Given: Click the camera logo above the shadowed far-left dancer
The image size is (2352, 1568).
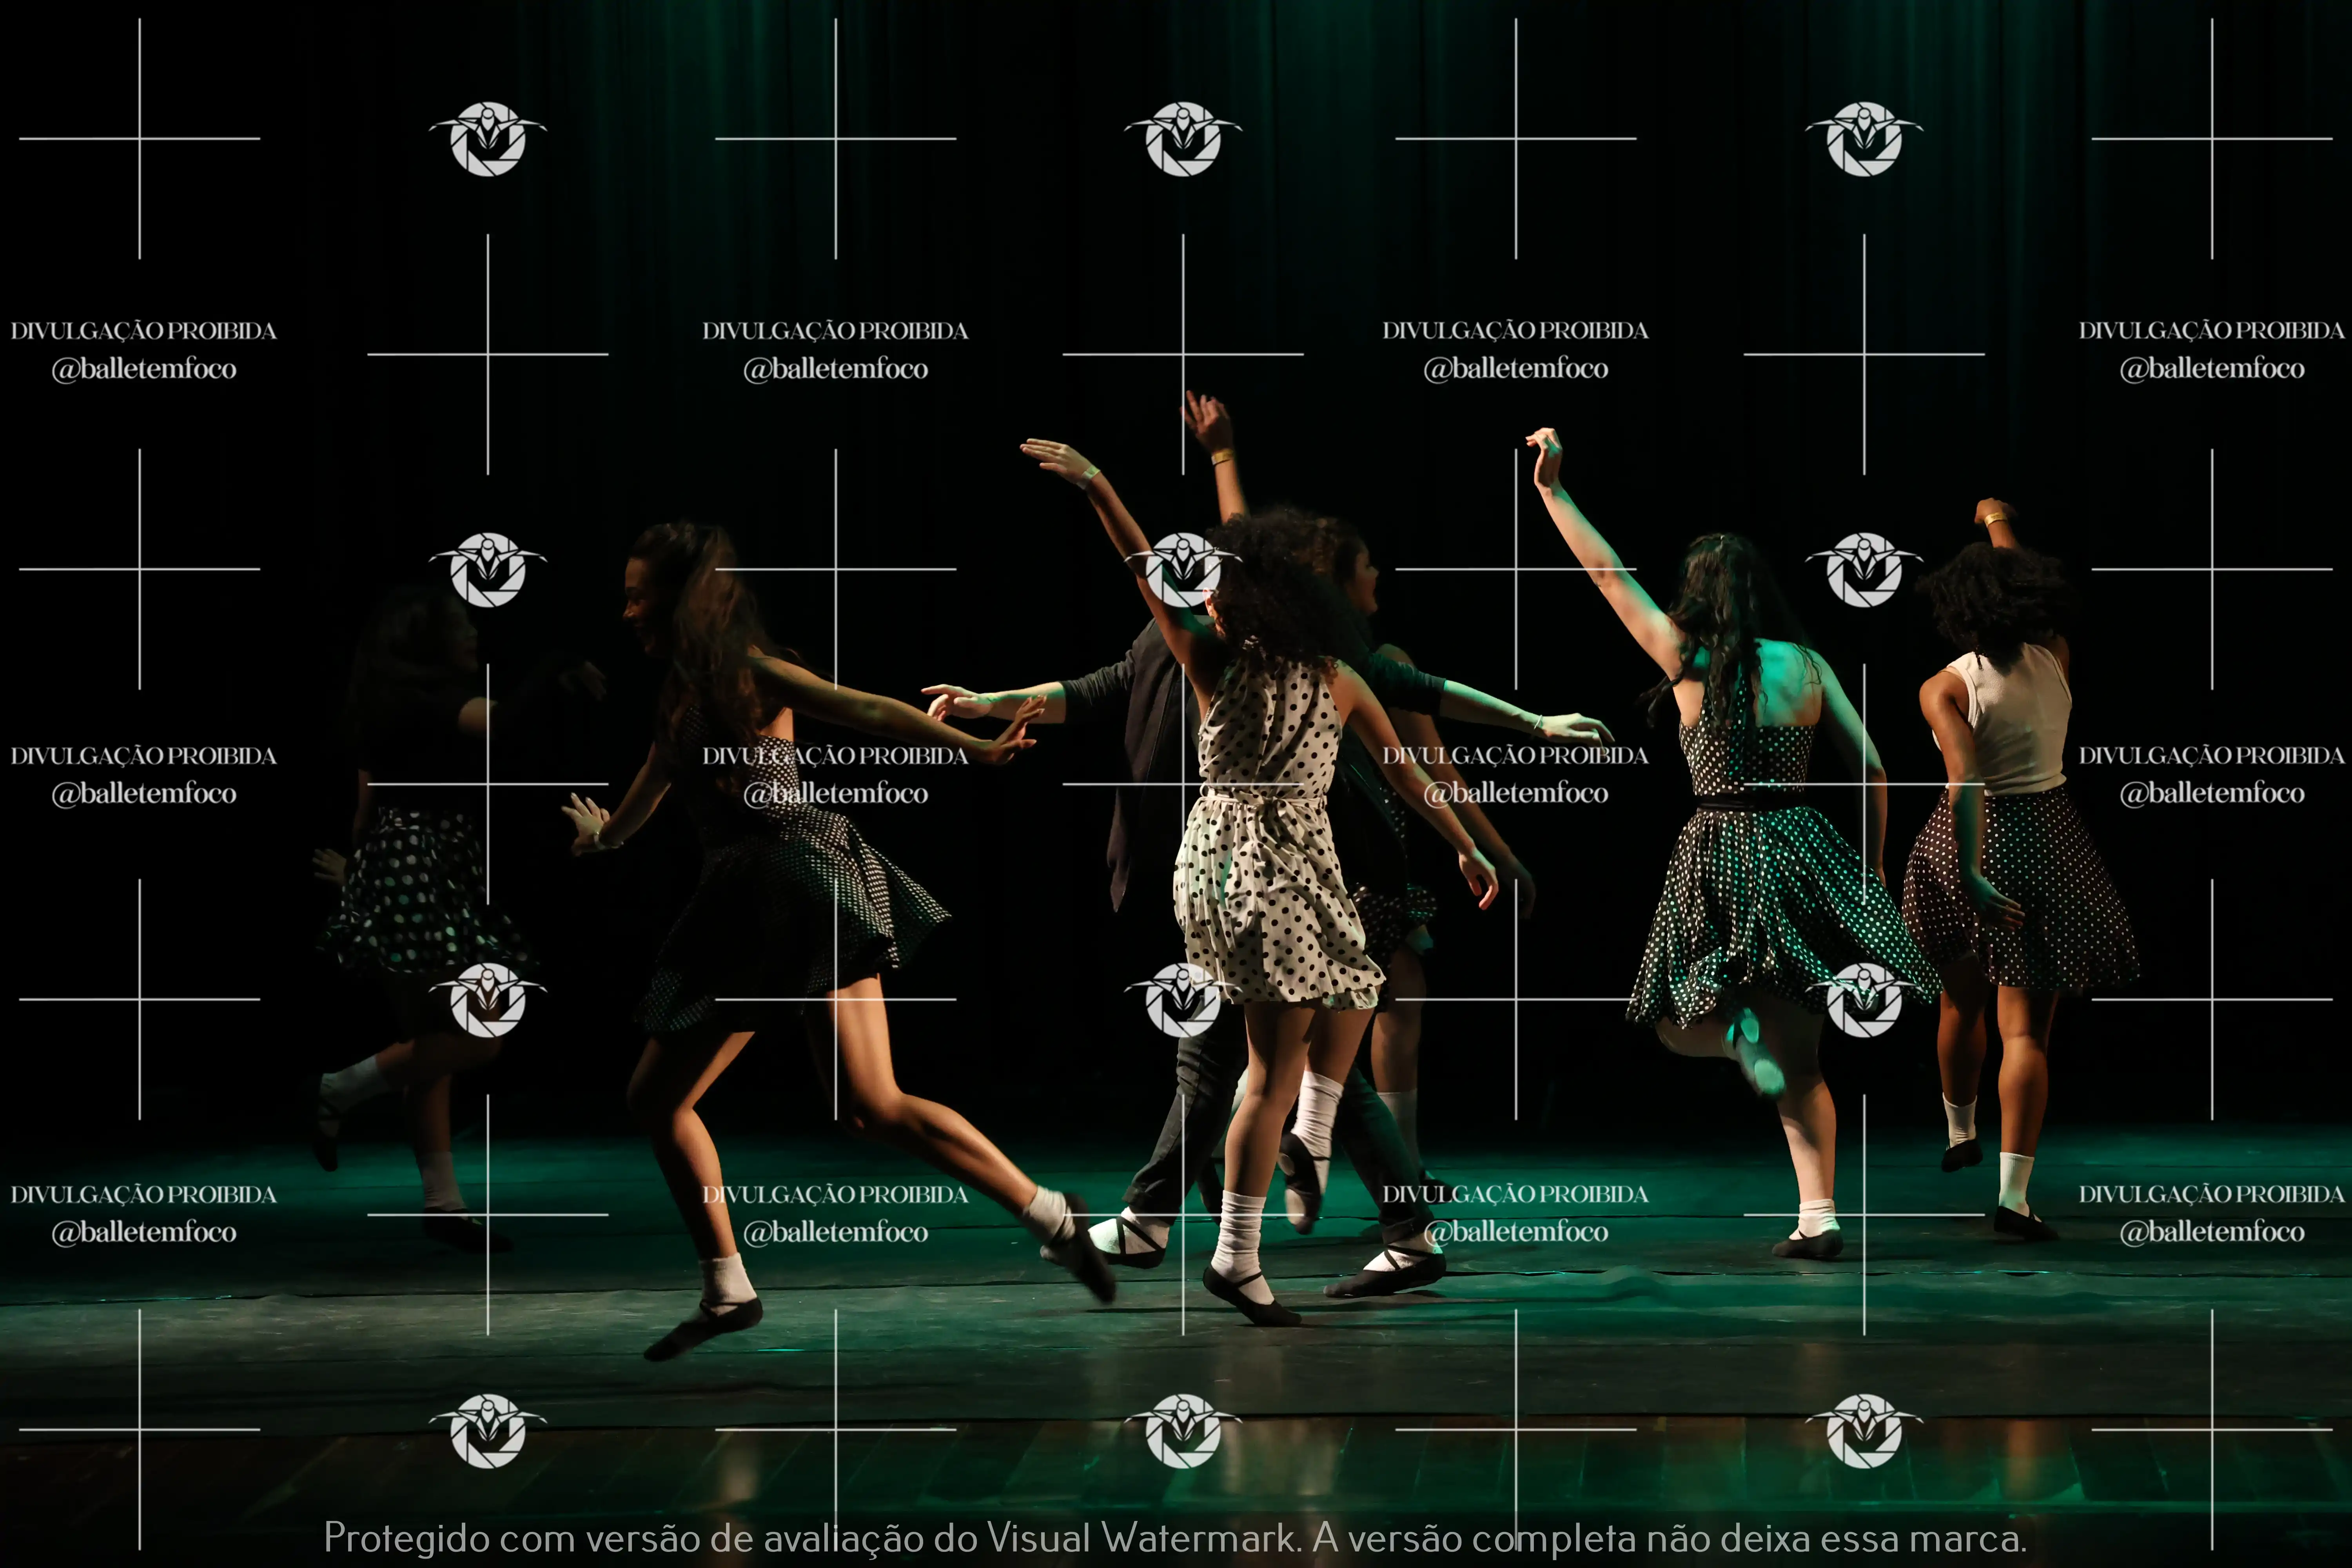Looking at the screenshot, I should [488, 570].
